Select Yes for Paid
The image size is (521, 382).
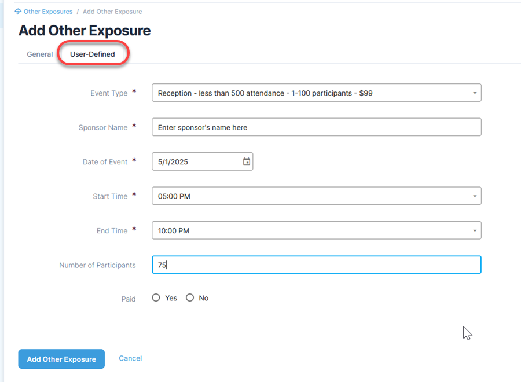pos(156,297)
